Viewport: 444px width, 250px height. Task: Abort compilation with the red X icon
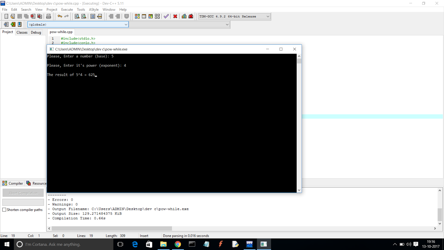tap(175, 16)
